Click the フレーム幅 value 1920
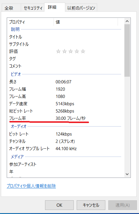Screen dimensions: 139x214 [60, 89]
